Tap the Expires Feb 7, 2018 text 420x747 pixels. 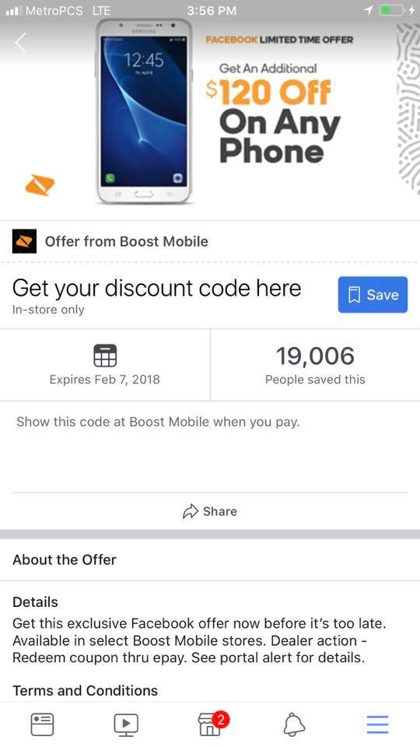pos(105,380)
